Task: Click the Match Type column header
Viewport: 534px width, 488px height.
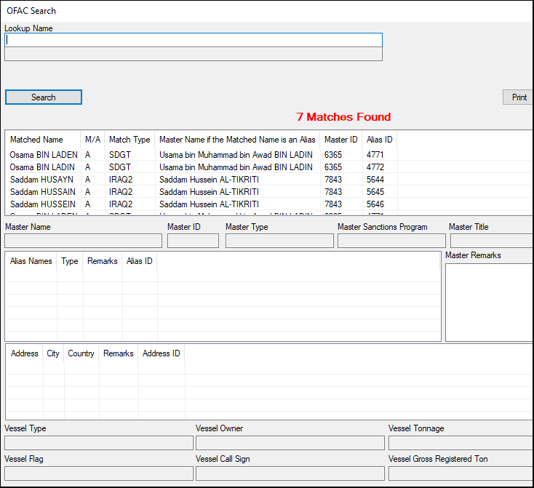Action: [x=129, y=140]
